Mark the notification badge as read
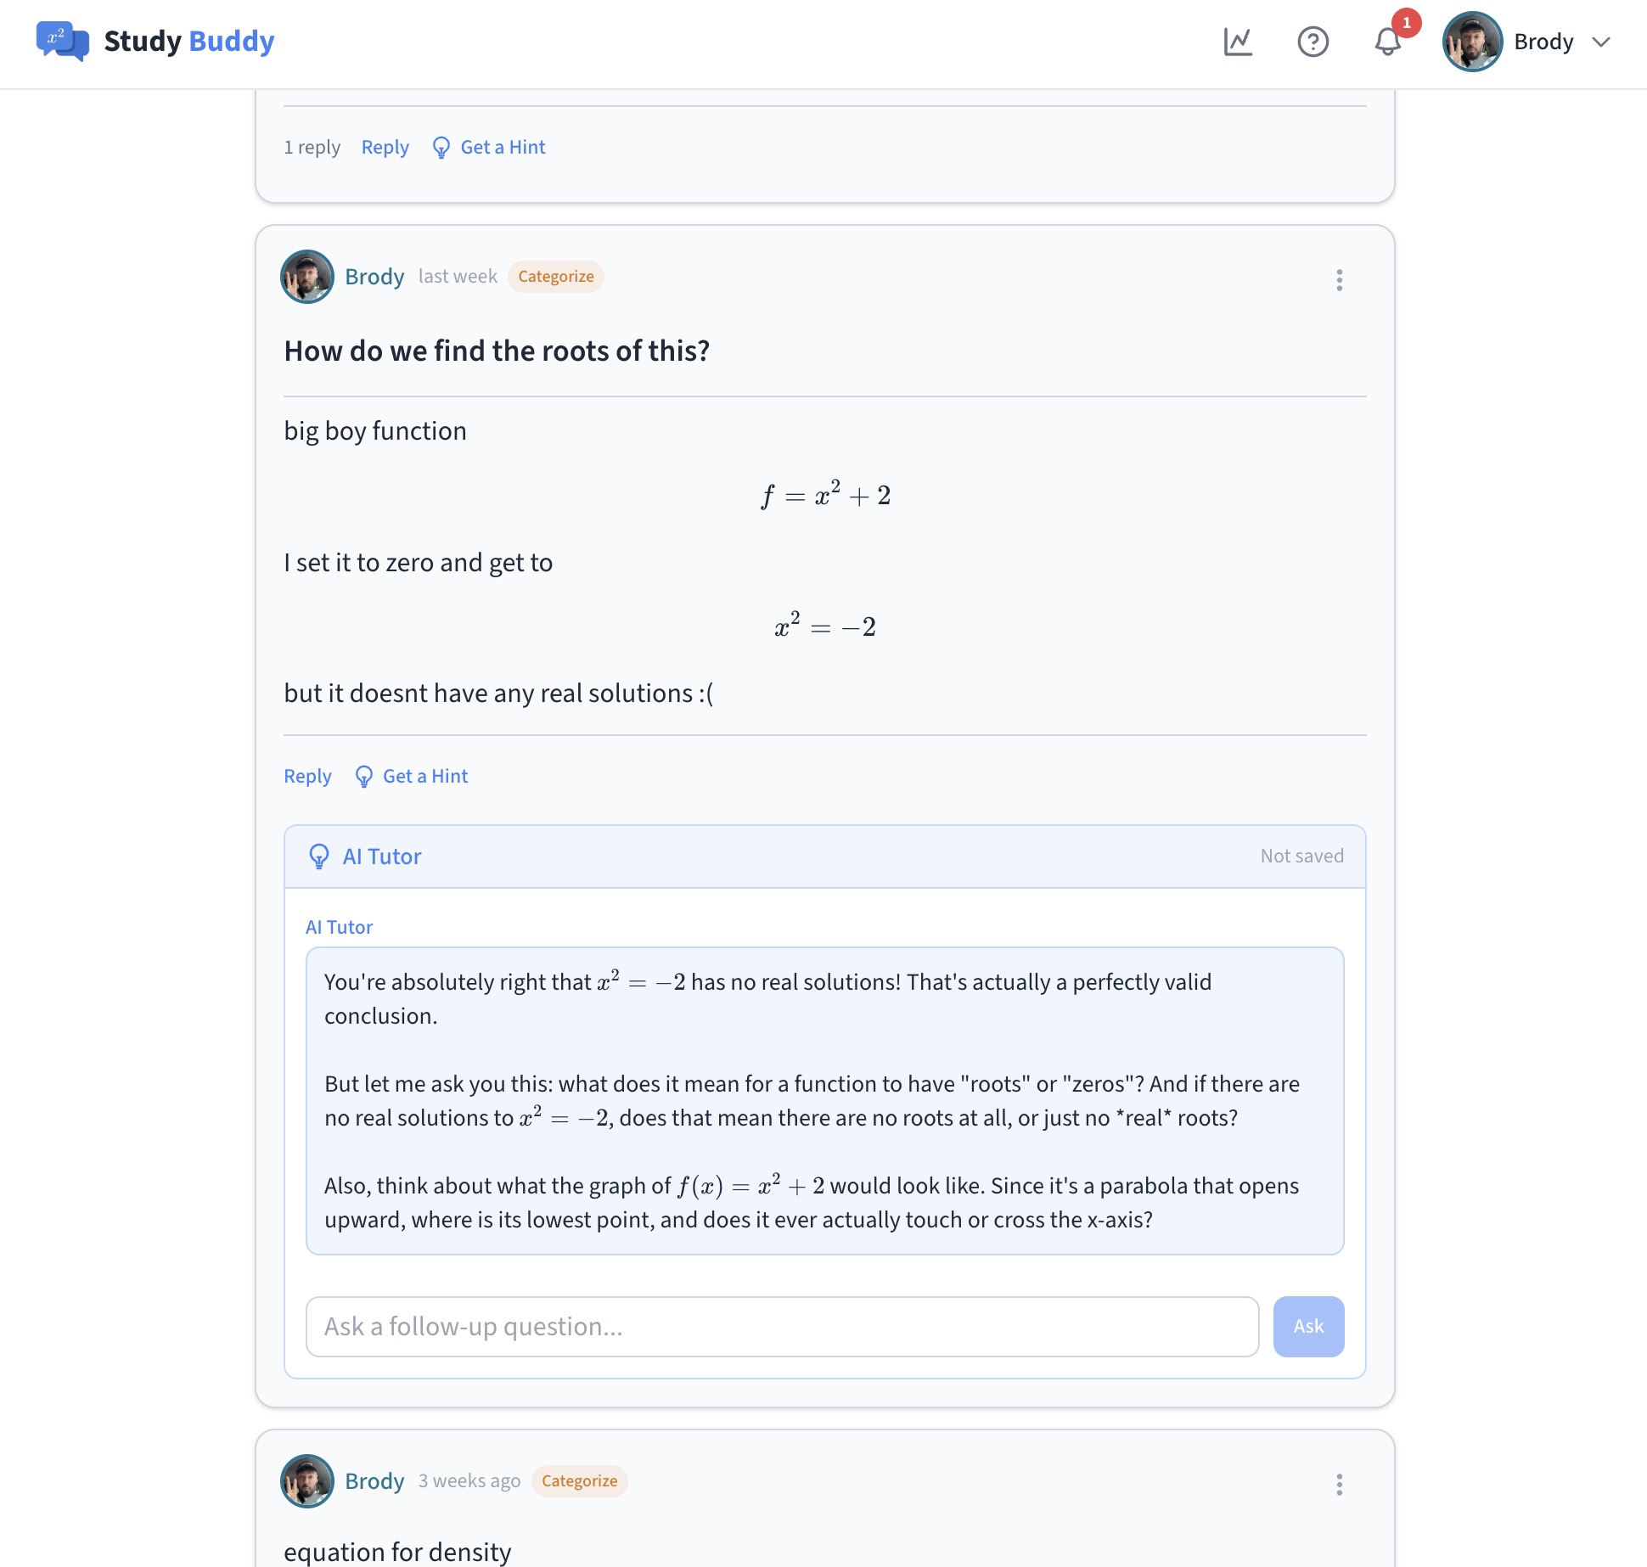1647x1567 pixels. [x=1407, y=25]
